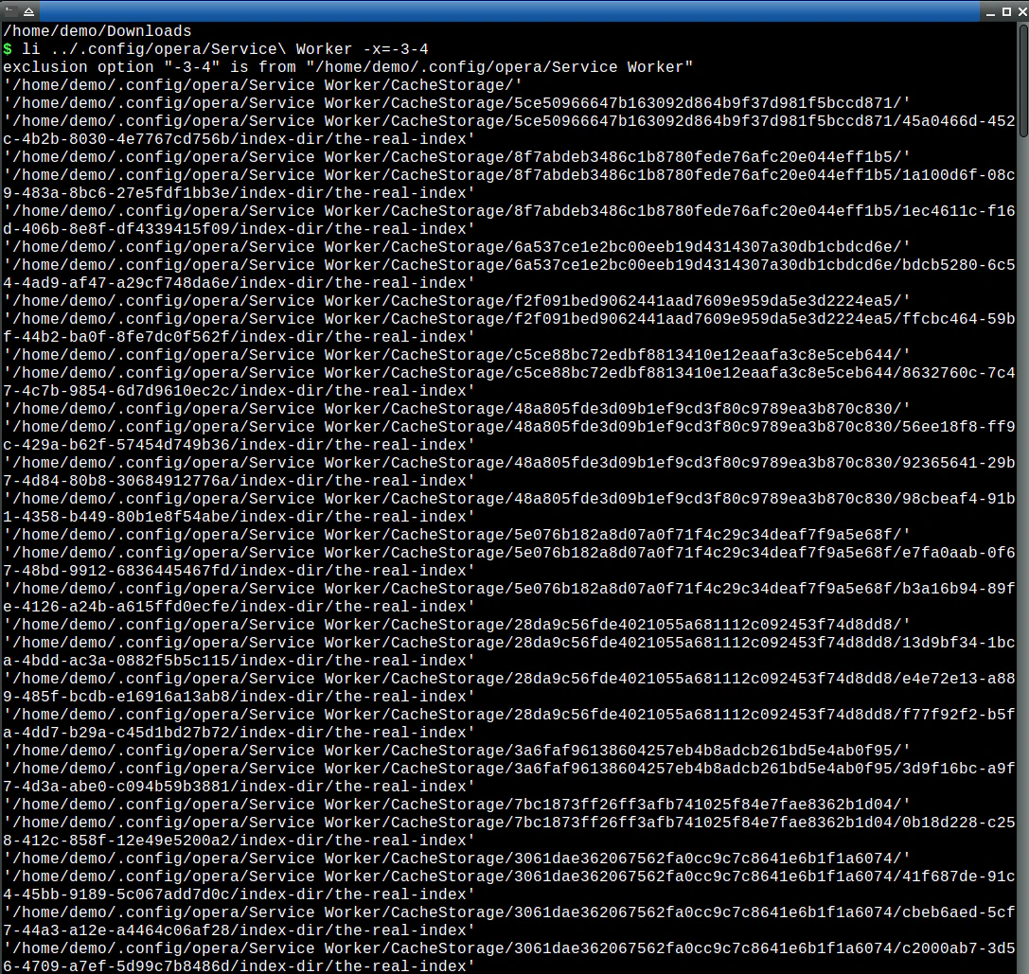Image resolution: width=1029 pixels, height=974 pixels.
Task: Click the eject-style icon in the titlebar
Action: pos(28,11)
